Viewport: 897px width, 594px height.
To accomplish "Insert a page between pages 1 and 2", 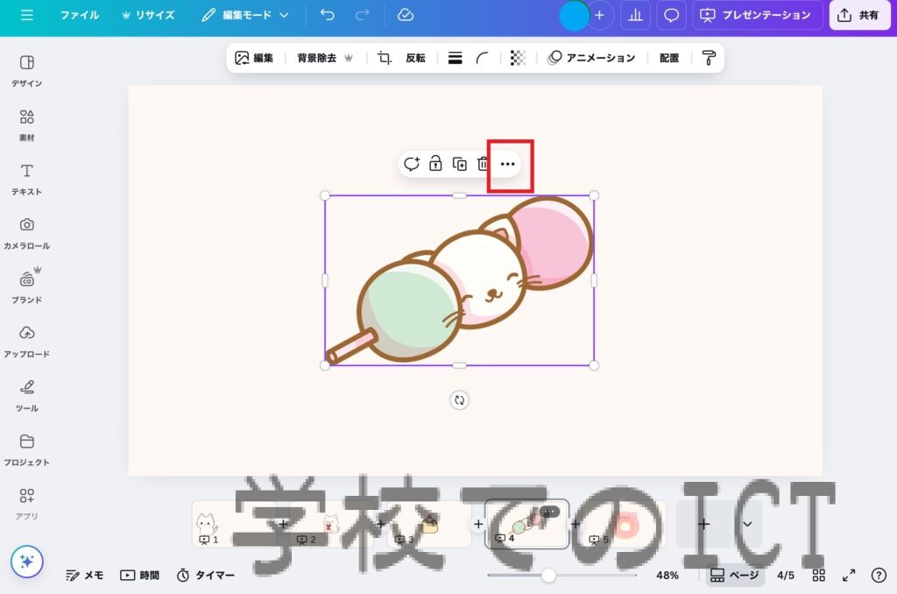I will click(x=283, y=524).
